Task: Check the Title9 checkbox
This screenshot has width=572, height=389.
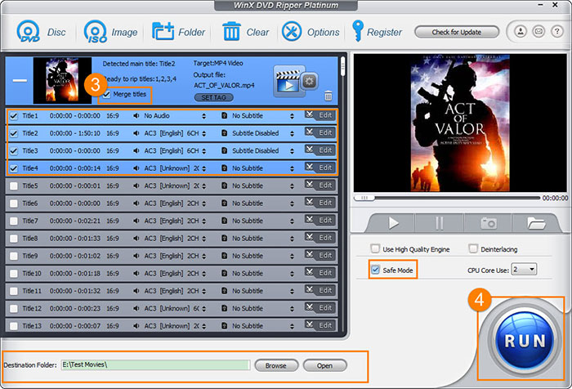Action: click(14, 256)
